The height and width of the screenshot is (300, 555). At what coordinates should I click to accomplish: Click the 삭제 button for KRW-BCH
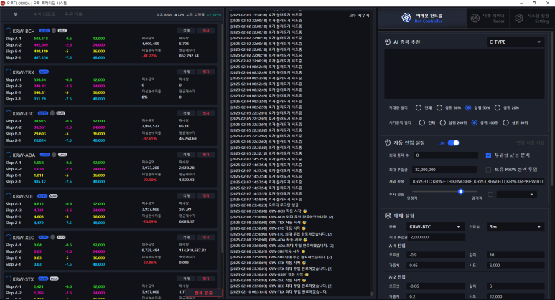[186, 31]
